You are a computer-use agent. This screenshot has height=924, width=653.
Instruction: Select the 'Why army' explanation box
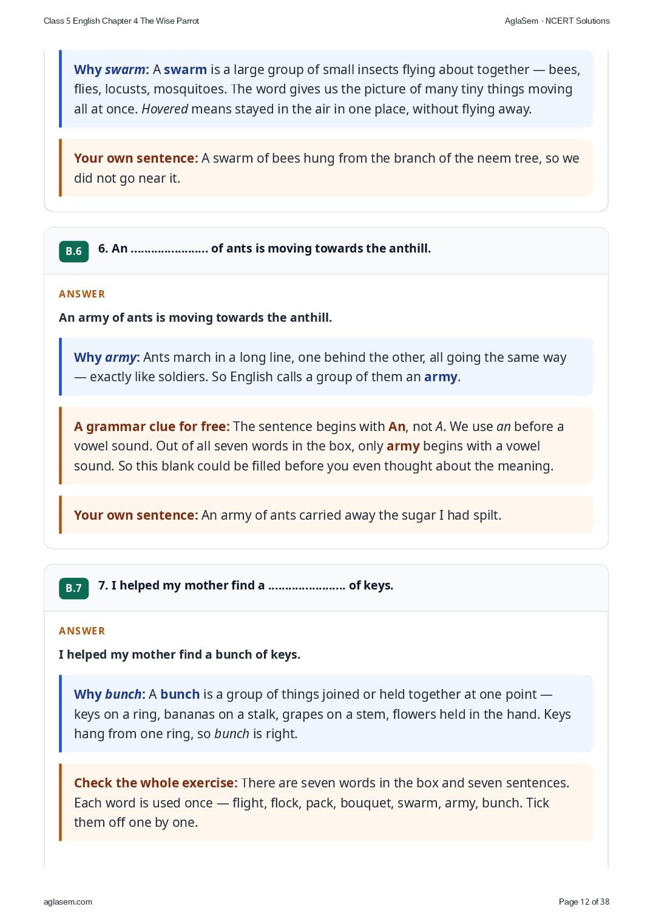coord(326,367)
